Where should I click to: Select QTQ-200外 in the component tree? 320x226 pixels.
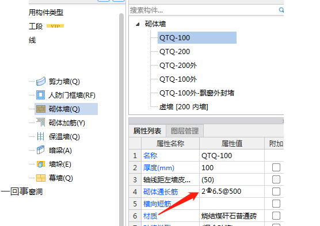pos(178,66)
